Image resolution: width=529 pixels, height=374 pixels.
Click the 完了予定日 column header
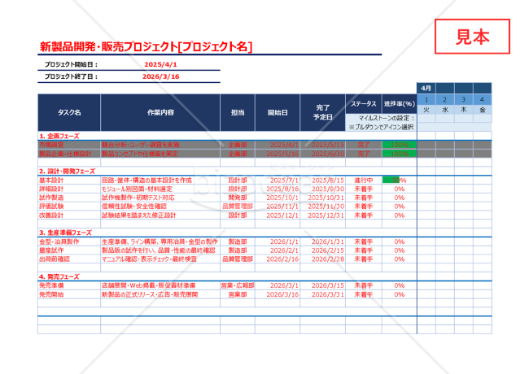click(322, 112)
